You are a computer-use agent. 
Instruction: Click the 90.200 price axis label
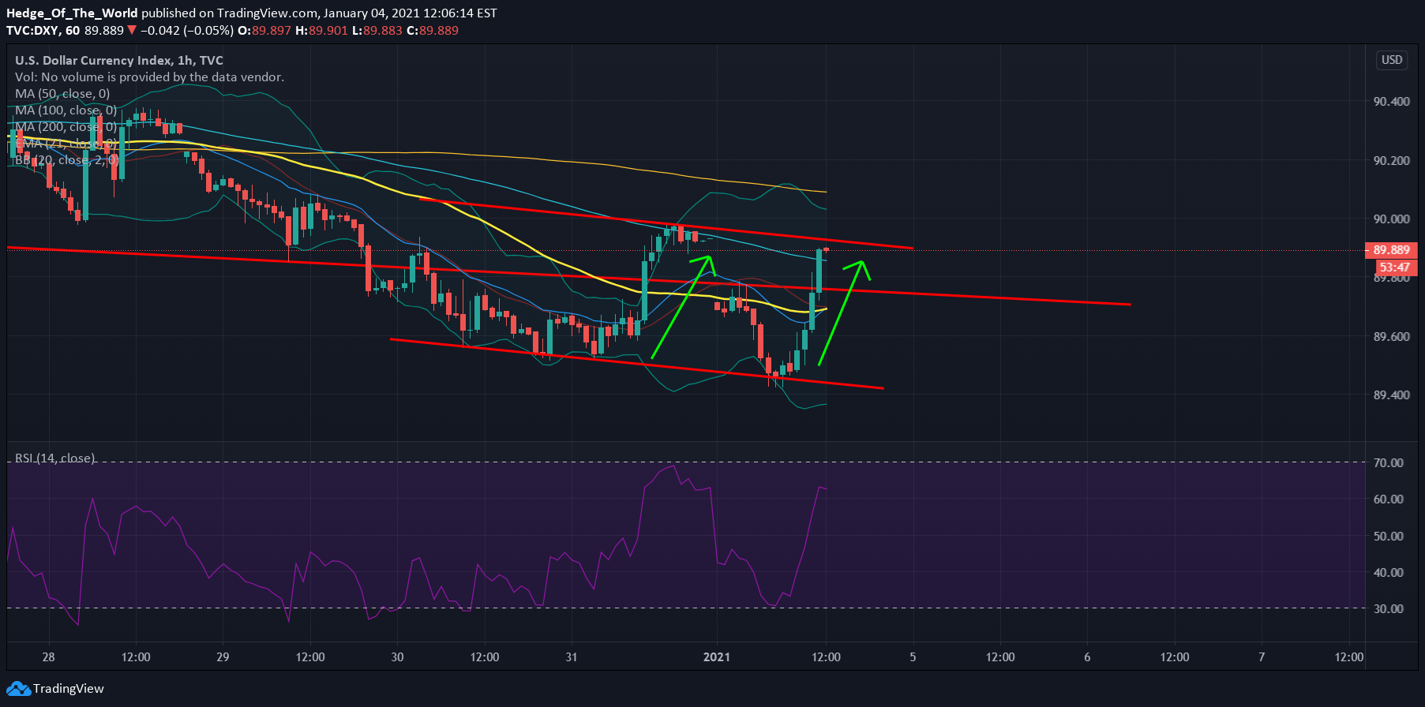[x=1391, y=160]
